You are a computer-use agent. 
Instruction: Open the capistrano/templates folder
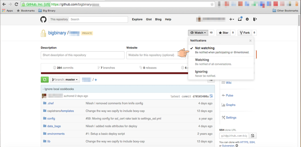coord(60,111)
